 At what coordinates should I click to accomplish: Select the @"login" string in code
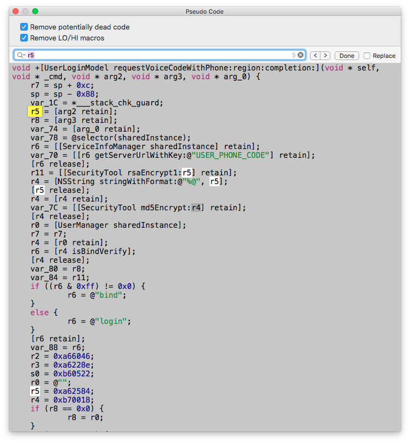point(113,321)
